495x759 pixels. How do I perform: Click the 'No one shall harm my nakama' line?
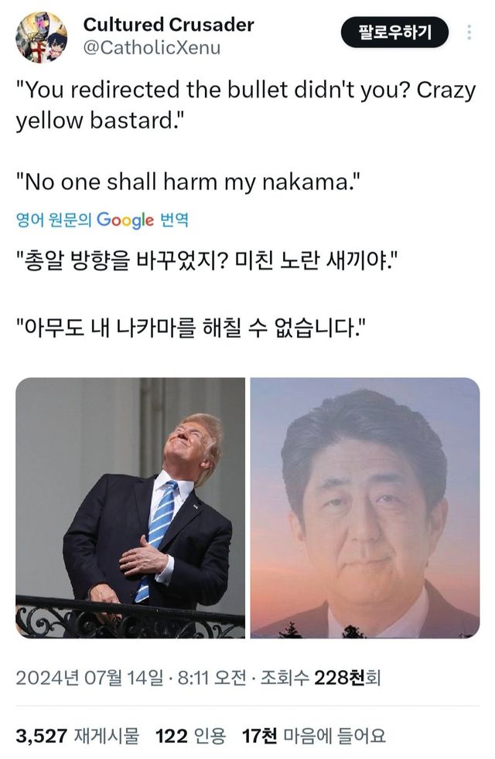(x=188, y=182)
